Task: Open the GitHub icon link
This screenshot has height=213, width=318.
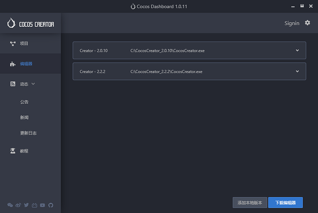Action: click(50, 205)
